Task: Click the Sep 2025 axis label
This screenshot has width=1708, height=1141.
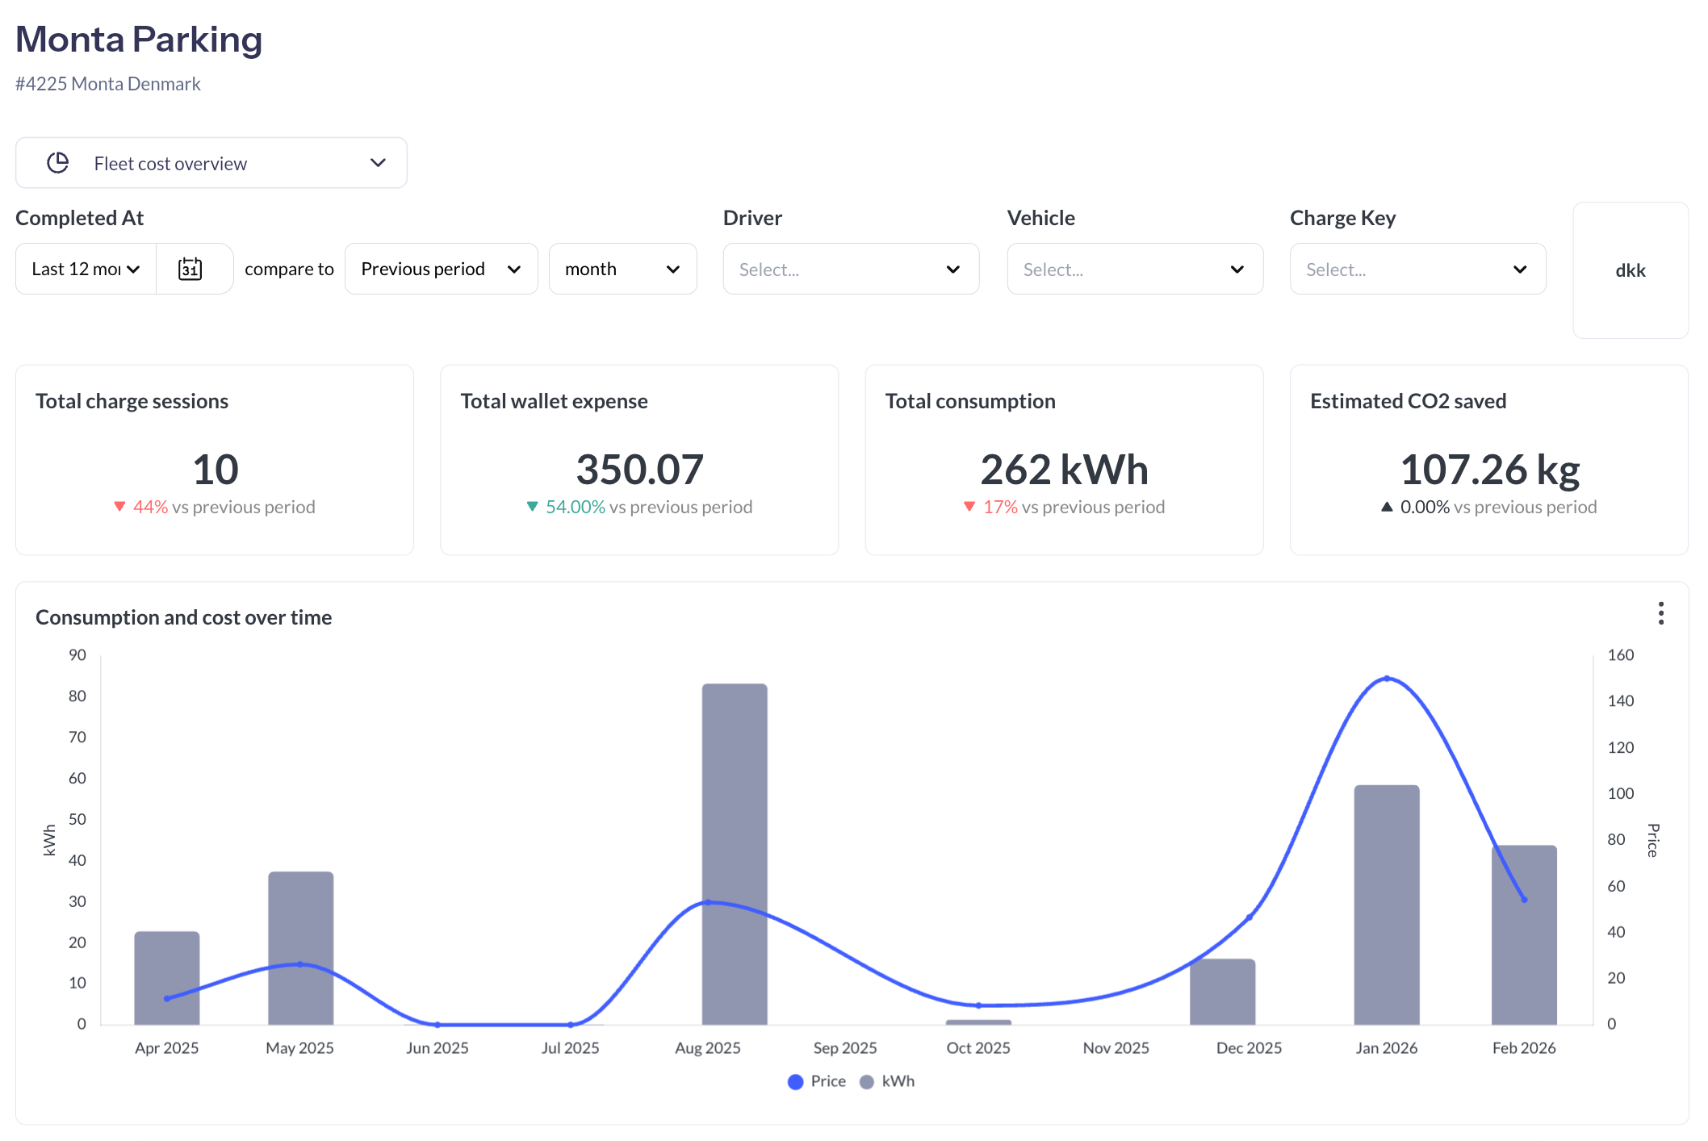Action: tap(845, 1047)
